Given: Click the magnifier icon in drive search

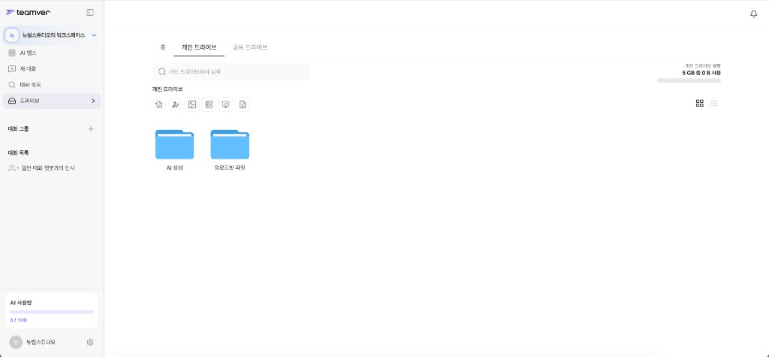Looking at the screenshot, I should tap(162, 71).
